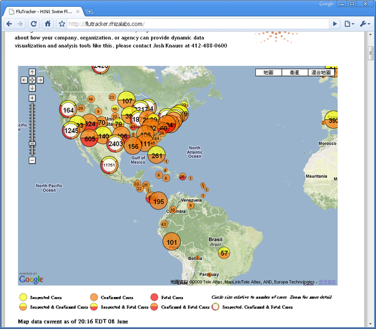Click the 43 cases marker in Ecuador
The height and width of the screenshot is (329, 376).
(x=164, y=224)
